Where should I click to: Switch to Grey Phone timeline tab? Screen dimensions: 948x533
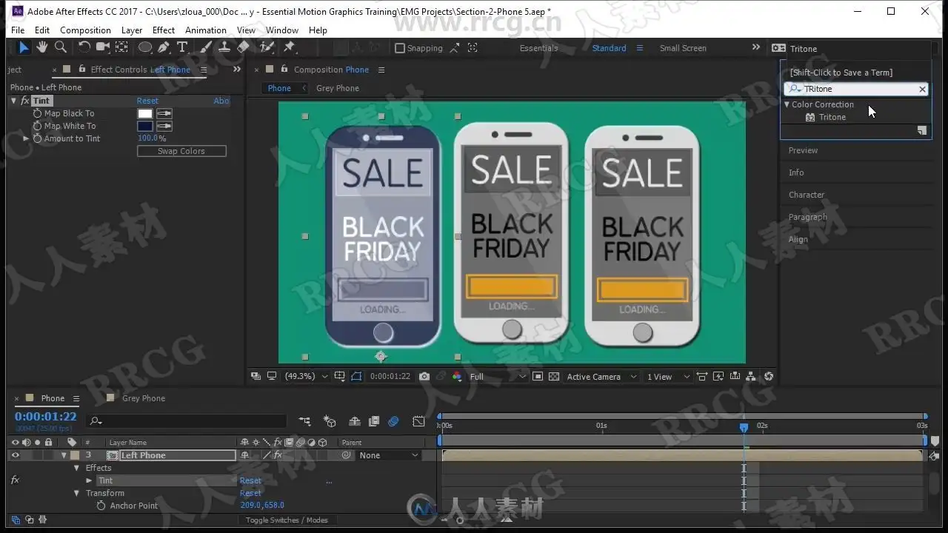(143, 398)
